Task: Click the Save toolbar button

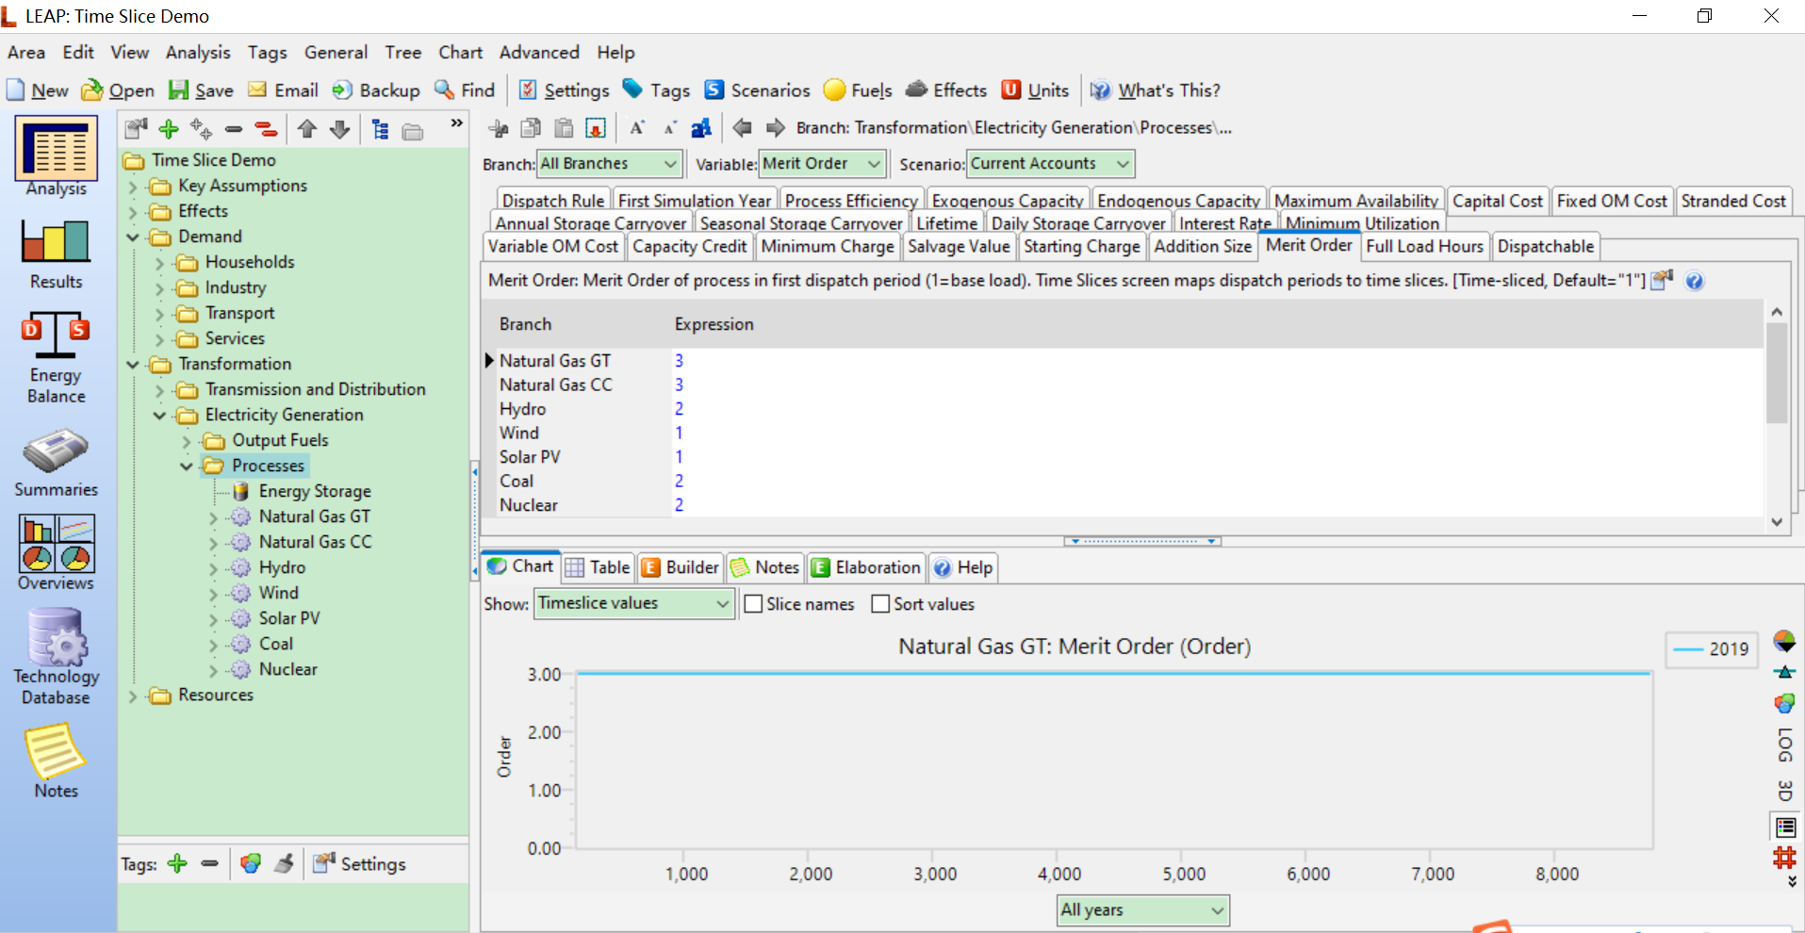Action: [x=201, y=90]
